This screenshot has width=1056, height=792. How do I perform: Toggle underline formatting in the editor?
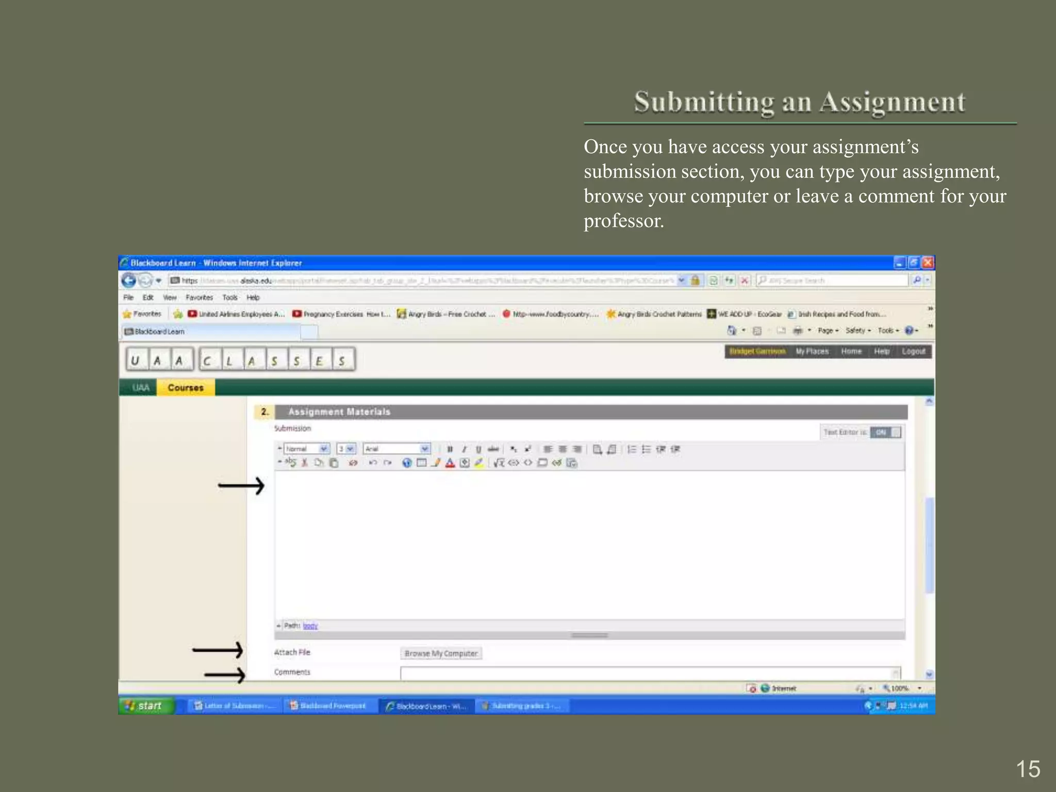(478, 449)
